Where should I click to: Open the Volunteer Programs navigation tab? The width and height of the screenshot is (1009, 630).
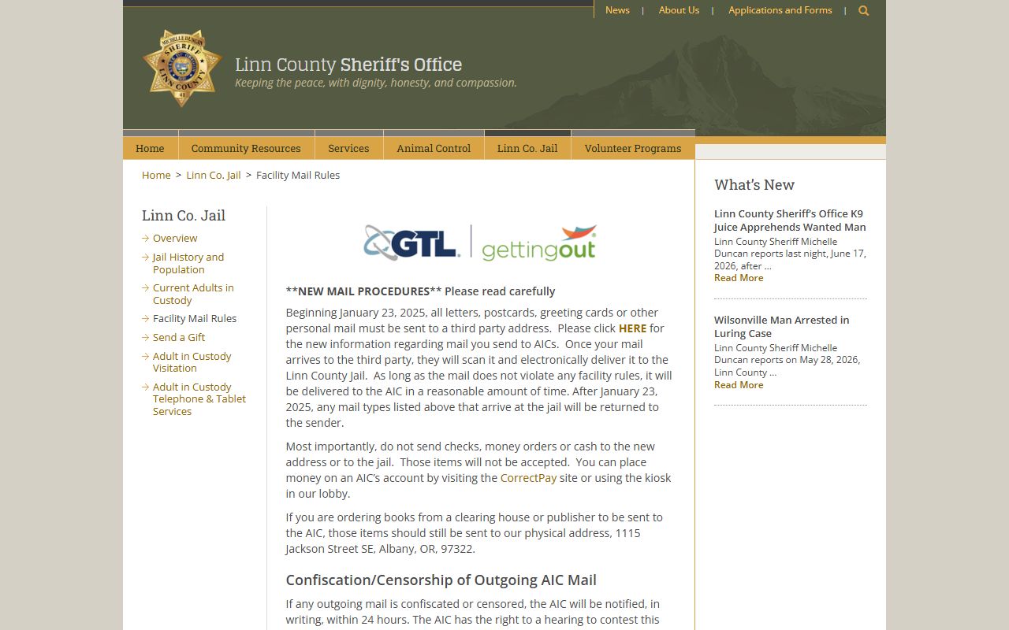tap(633, 148)
